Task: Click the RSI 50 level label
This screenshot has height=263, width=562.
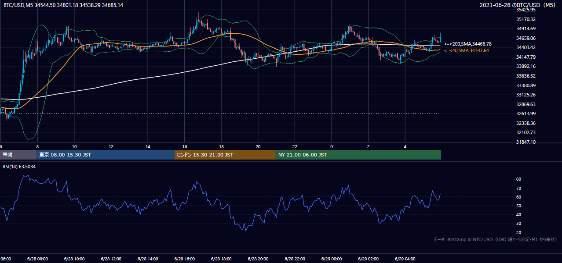Action: pos(518,206)
